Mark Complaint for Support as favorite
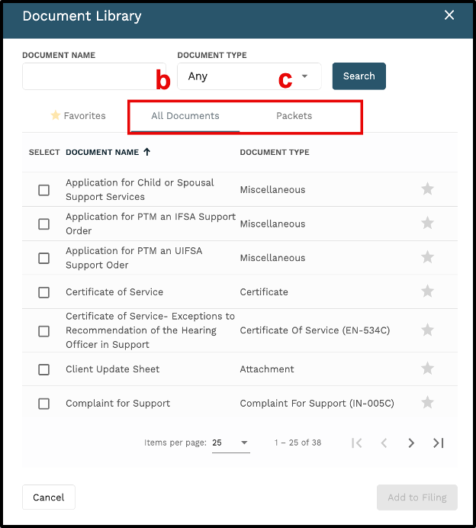The width and height of the screenshot is (476, 528). (x=427, y=402)
